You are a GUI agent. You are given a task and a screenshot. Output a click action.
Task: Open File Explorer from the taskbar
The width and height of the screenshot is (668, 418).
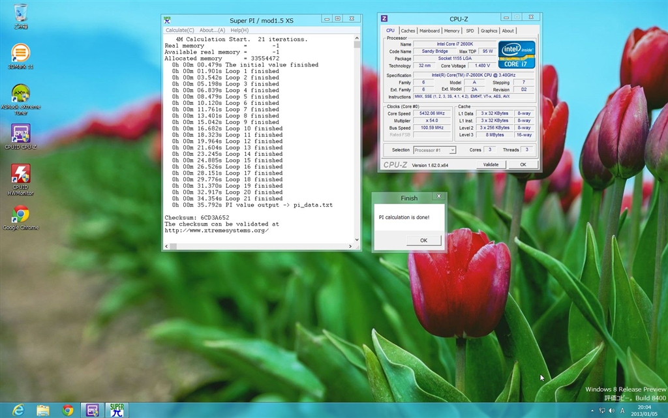point(43,410)
